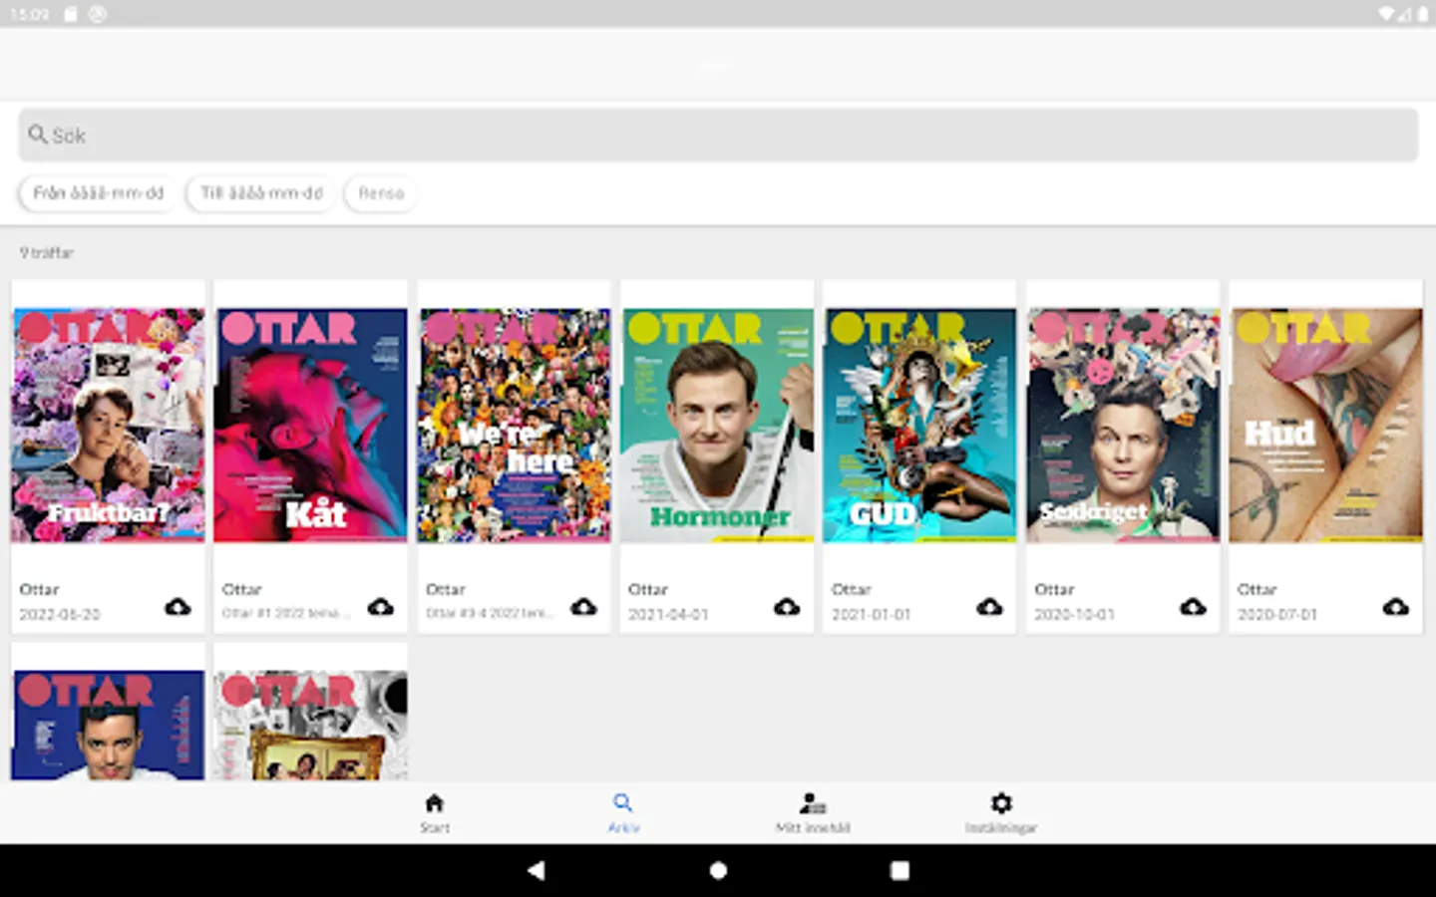Download the Ottar #3-4 2022 issue

click(583, 606)
